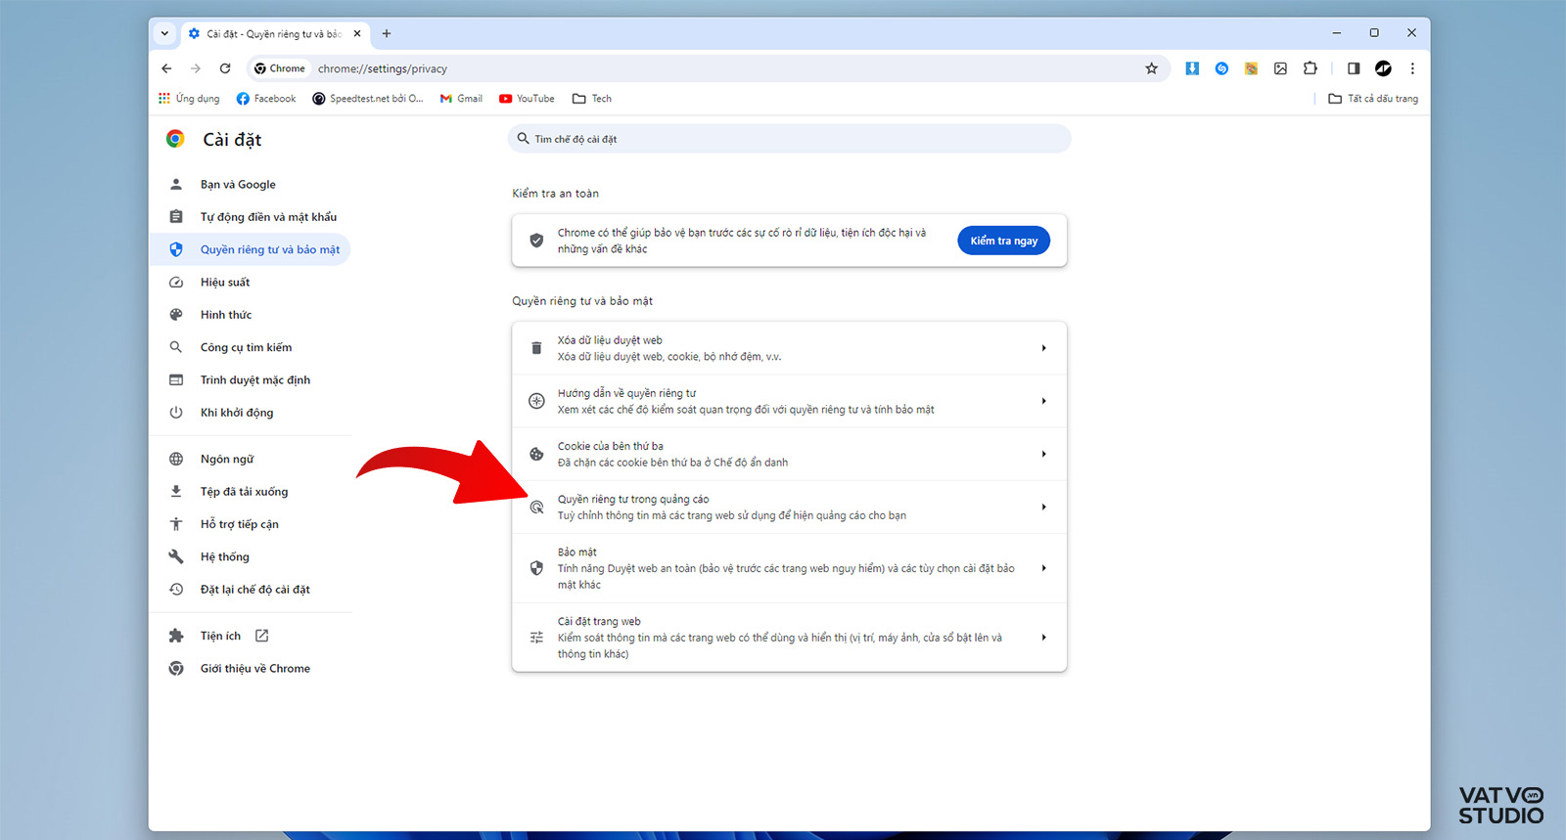The height and width of the screenshot is (840, 1566).
Task: Select Bạn và Google in the sidebar
Action: click(x=251, y=184)
